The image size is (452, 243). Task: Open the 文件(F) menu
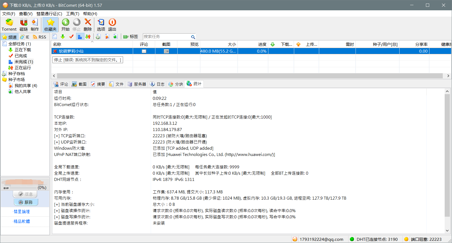tap(9, 14)
